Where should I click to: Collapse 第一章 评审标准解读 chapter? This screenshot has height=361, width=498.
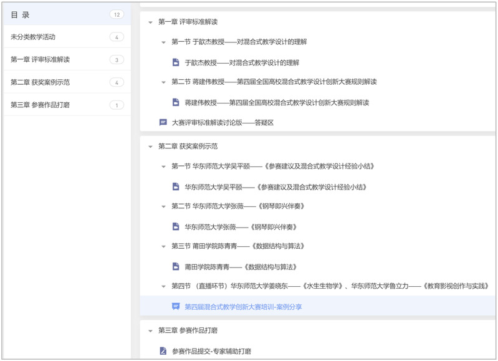(x=150, y=22)
